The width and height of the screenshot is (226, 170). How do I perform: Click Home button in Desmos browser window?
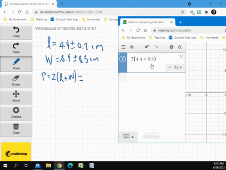coord(145,30)
